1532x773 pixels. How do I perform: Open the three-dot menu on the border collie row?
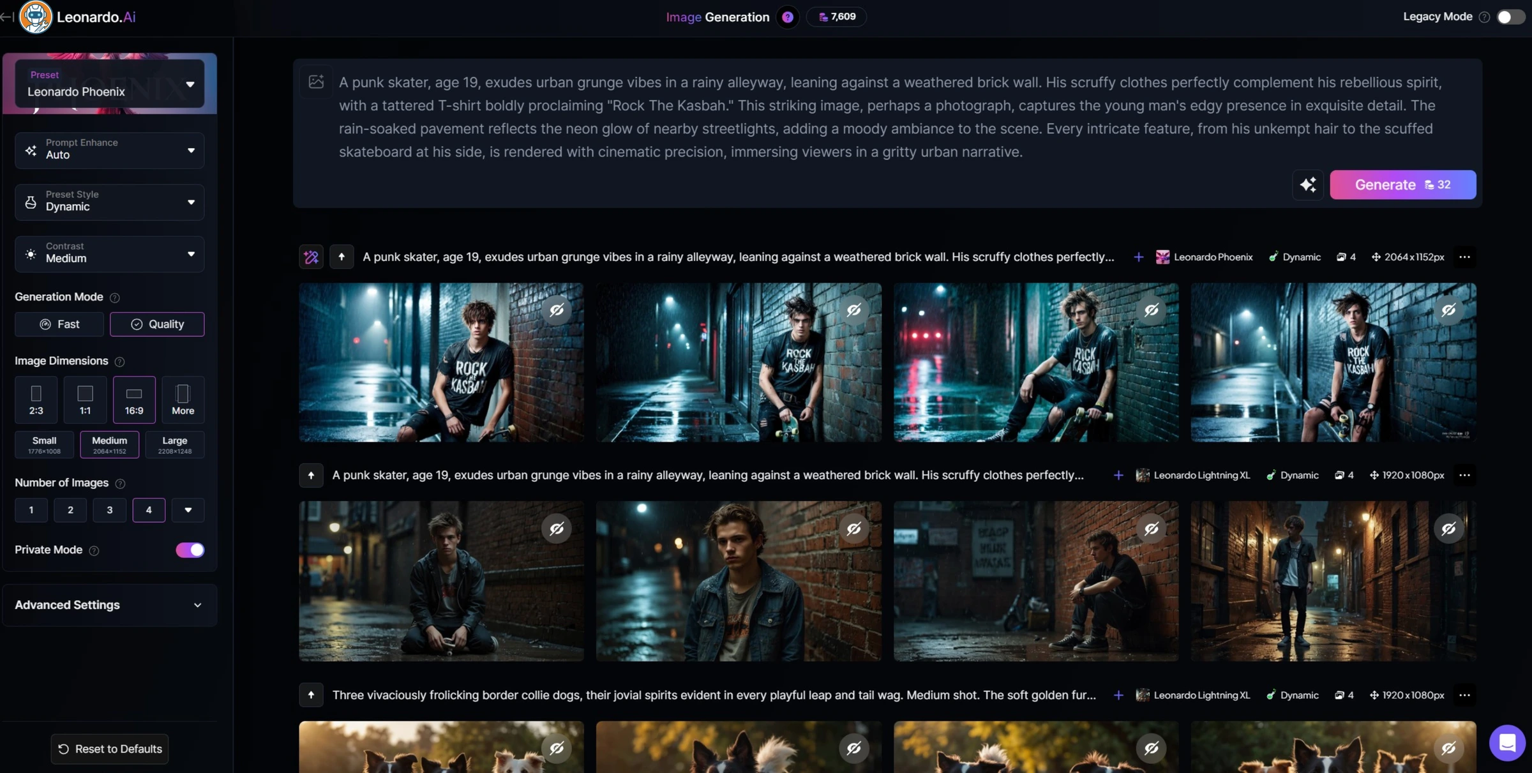click(x=1464, y=695)
